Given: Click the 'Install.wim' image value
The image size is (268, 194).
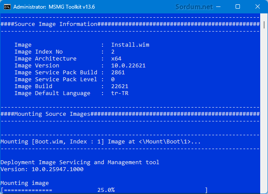Looking at the screenshot, I should point(130,45).
